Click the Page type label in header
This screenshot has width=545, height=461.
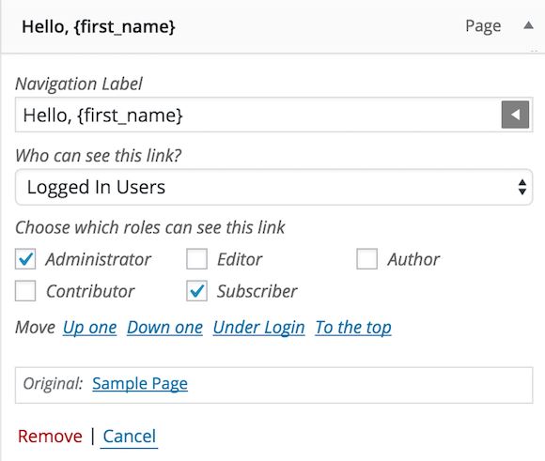click(483, 26)
